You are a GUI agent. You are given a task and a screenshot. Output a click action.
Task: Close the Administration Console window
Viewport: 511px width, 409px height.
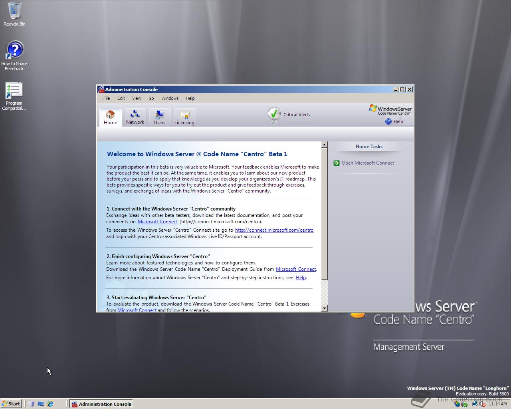pyautogui.click(x=410, y=89)
